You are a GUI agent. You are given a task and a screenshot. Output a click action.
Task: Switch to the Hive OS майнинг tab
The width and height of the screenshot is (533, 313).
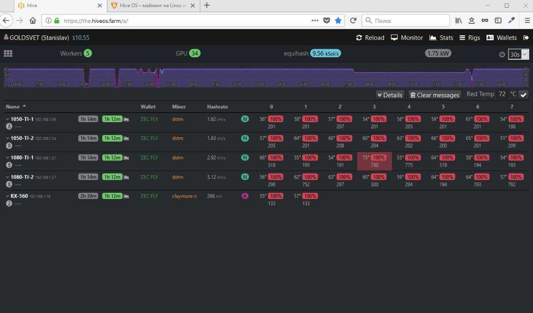pos(148,6)
